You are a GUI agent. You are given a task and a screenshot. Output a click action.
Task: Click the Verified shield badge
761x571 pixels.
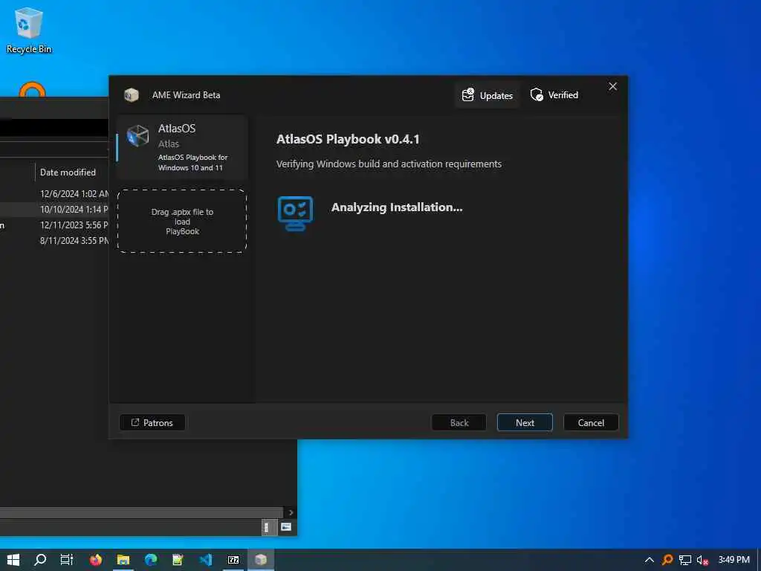tap(554, 95)
